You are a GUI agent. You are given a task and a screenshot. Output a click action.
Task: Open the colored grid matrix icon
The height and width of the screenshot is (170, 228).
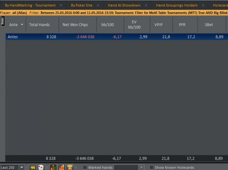pyautogui.click(x=53, y=167)
